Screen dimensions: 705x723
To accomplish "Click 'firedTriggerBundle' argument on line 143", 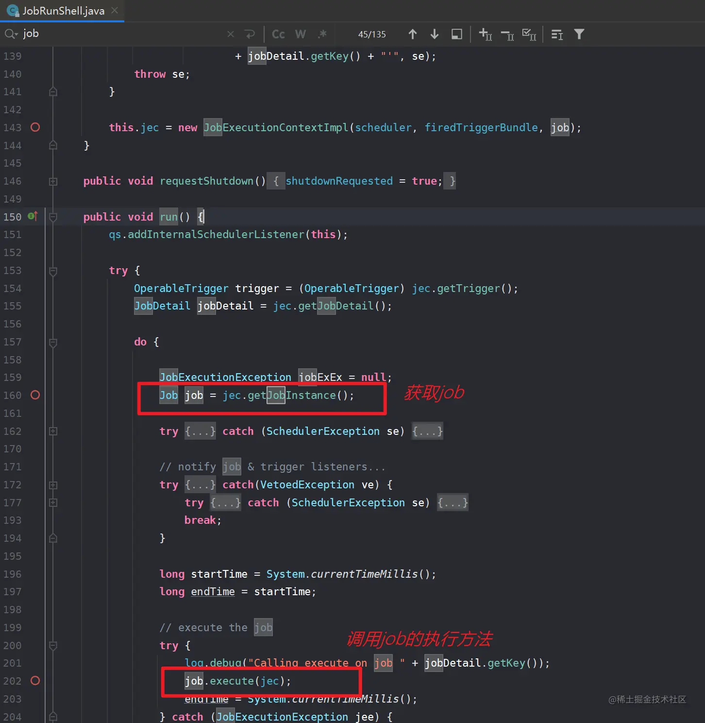I will 481,127.
